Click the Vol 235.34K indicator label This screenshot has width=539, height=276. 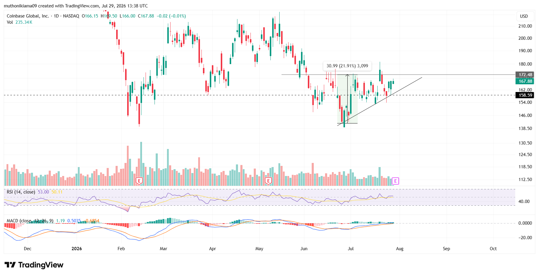pos(20,22)
